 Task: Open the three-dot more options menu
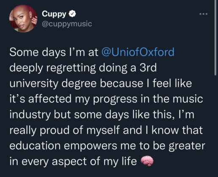pyautogui.click(x=204, y=14)
